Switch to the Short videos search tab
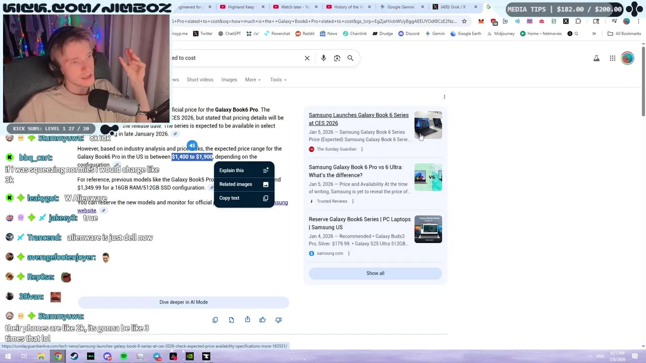This screenshot has height=363, width=646. [x=200, y=80]
